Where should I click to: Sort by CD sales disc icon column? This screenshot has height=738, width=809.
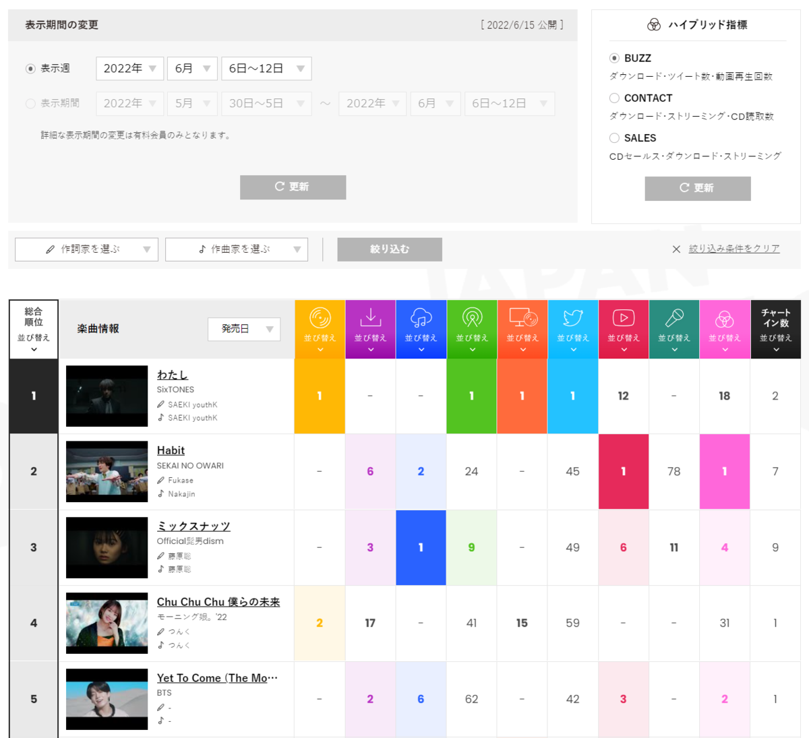point(320,329)
